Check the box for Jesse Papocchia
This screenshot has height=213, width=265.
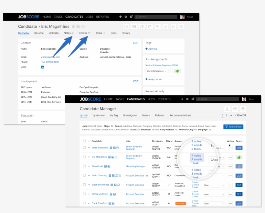(x=84, y=147)
